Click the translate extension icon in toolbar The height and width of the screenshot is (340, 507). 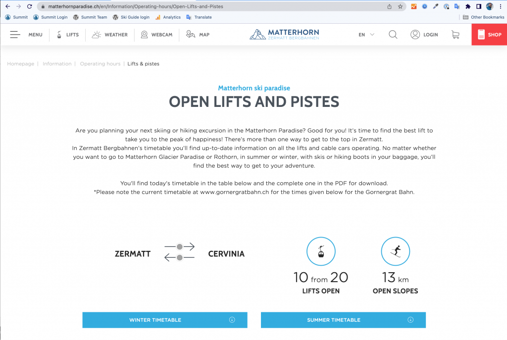click(457, 6)
